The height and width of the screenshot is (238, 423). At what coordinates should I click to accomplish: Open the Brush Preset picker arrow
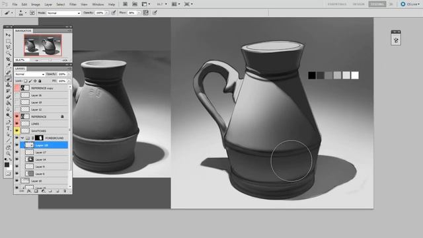26,13
